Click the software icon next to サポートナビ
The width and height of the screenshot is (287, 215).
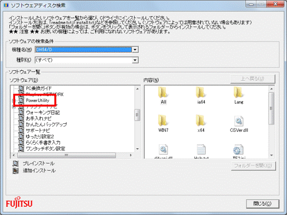(21, 131)
